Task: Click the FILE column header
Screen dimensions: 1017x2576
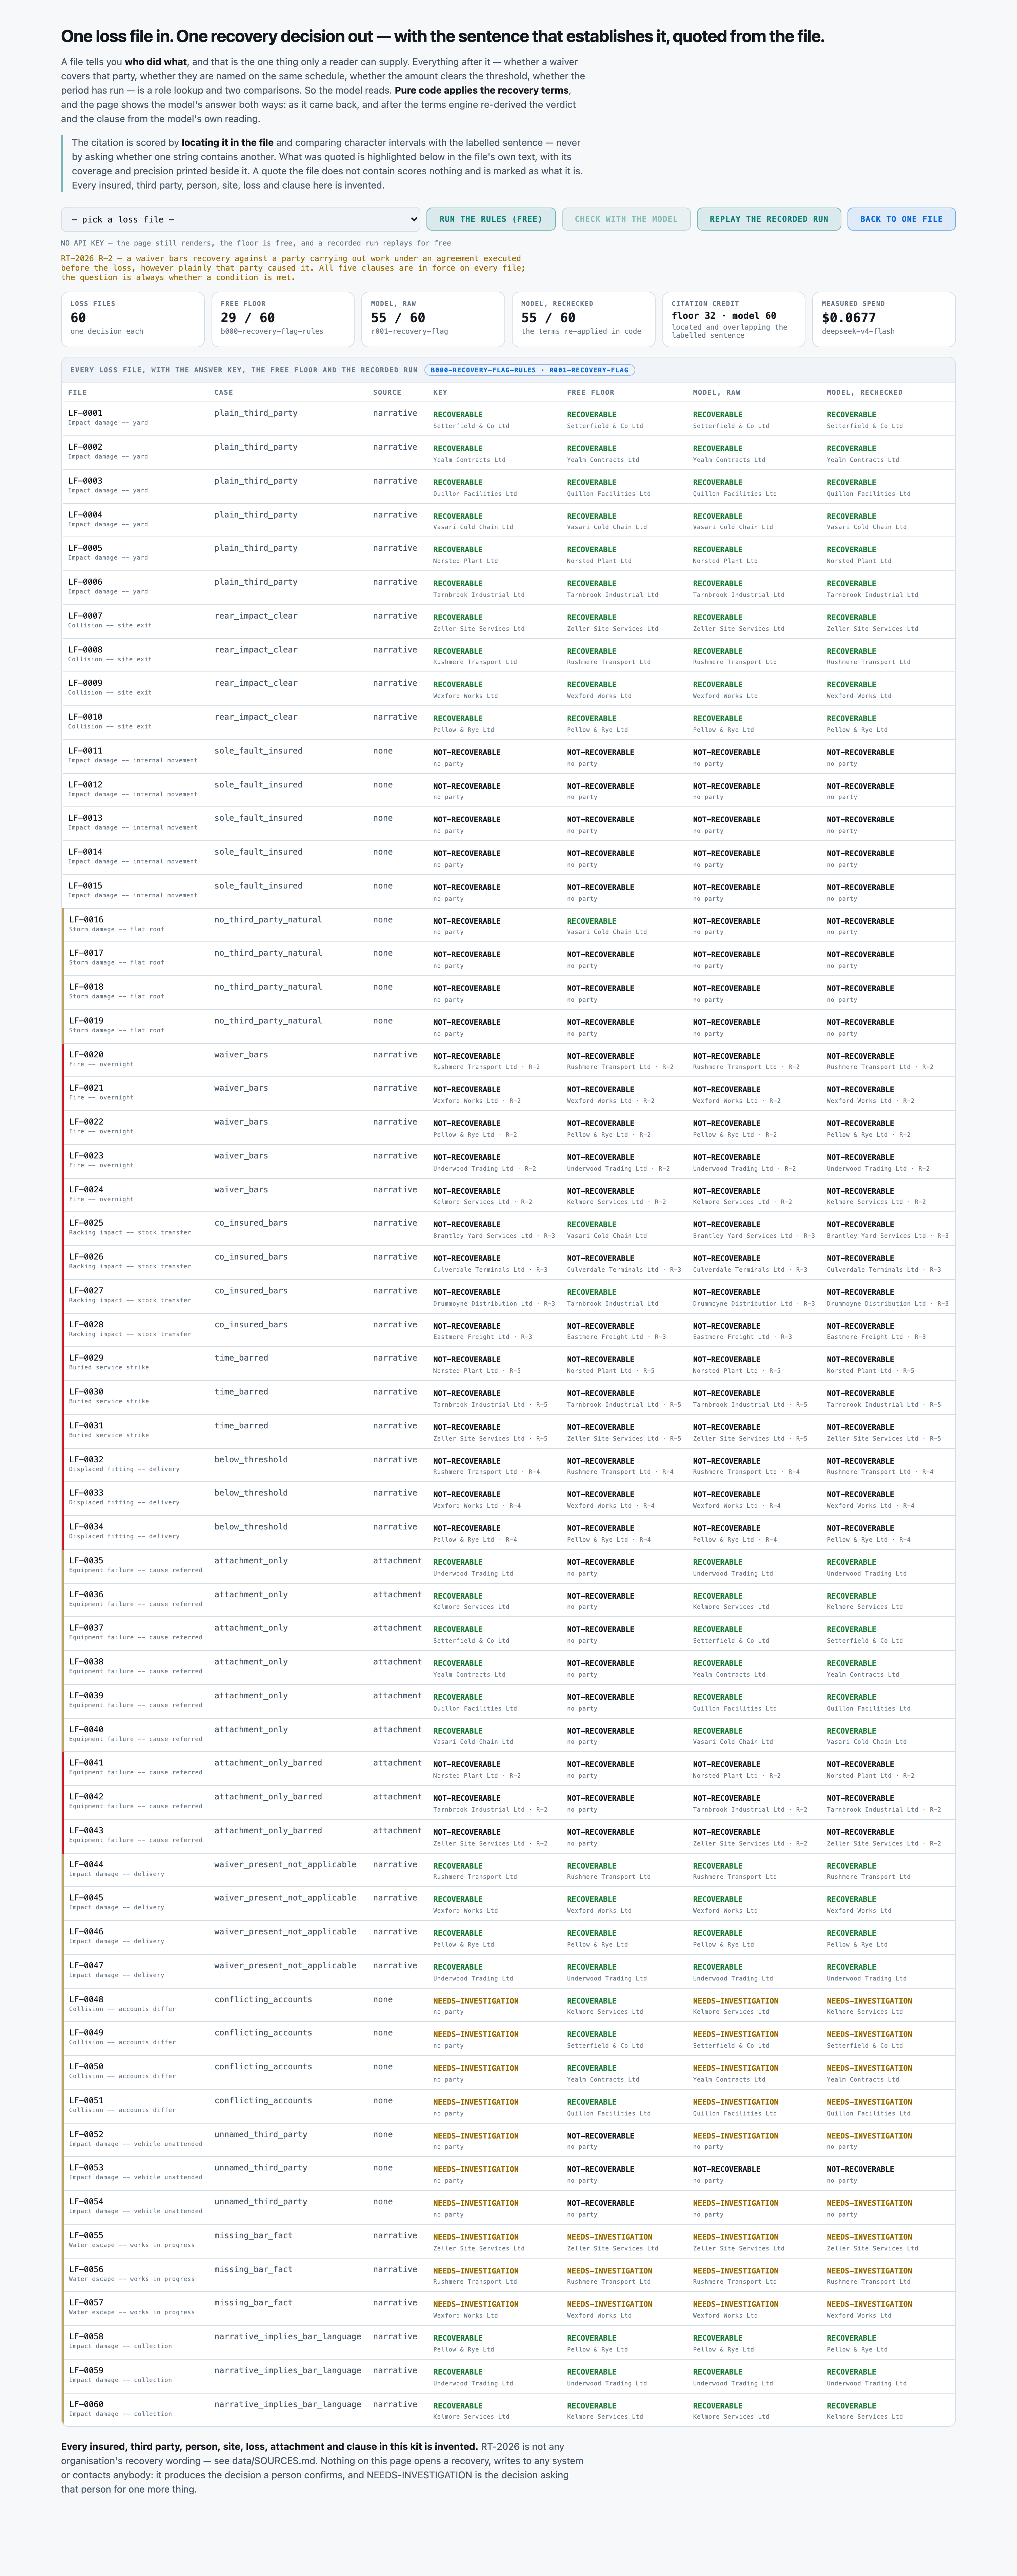Action: [x=77, y=392]
